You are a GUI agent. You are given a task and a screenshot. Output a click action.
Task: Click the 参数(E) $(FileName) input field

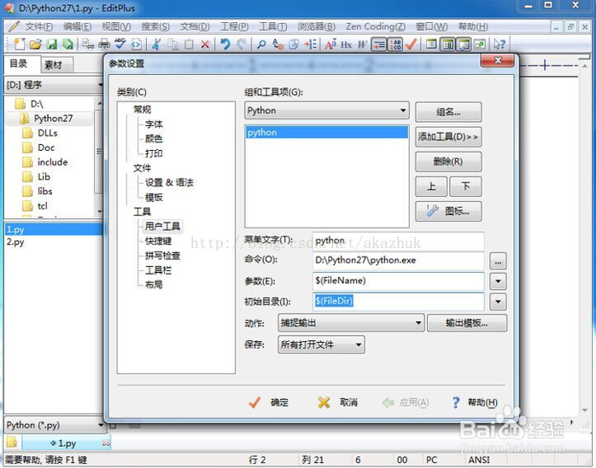(x=399, y=280)
